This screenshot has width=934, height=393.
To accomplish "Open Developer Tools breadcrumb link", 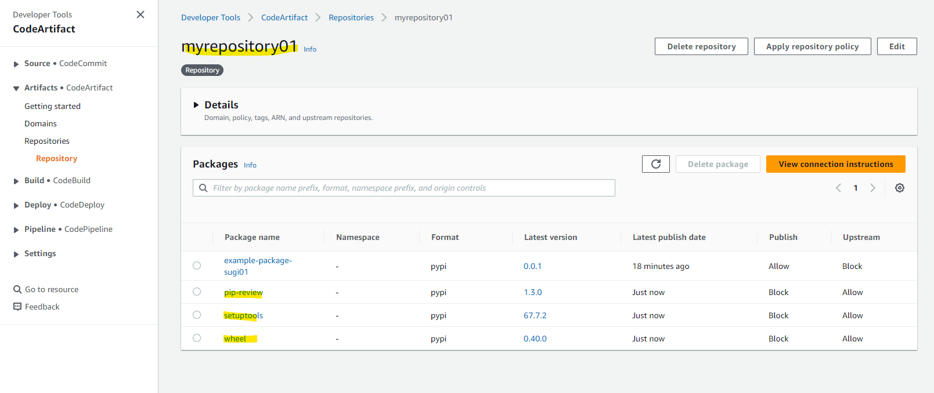I will click(x=211, y=17).
